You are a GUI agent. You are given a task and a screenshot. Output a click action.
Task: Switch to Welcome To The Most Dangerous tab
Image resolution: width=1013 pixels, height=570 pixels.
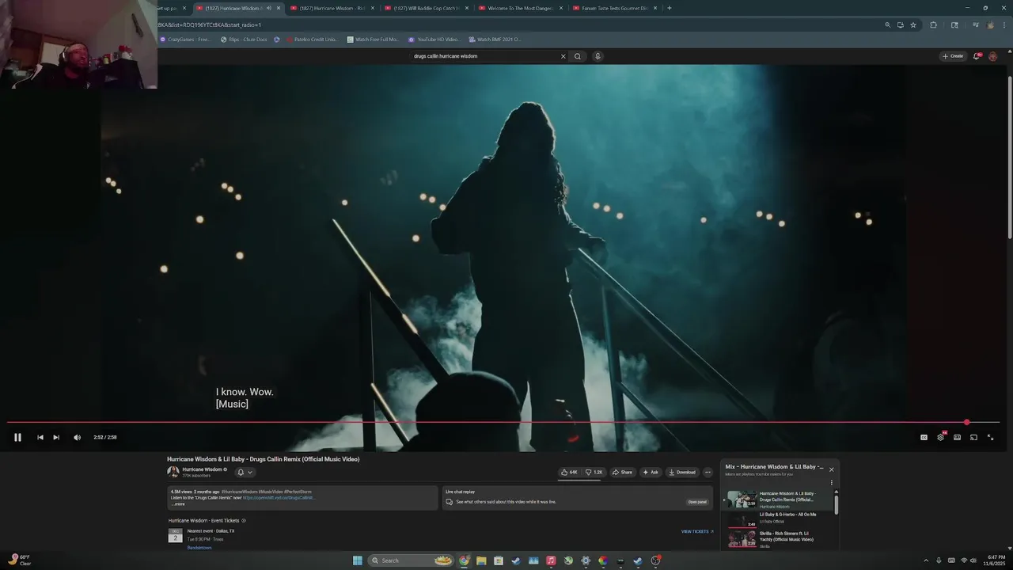[x=521, y=8]
